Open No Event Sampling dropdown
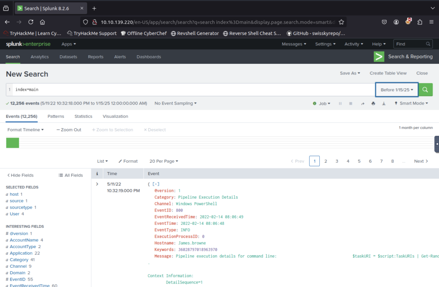 pyautogui.click(x=175, y=103)
